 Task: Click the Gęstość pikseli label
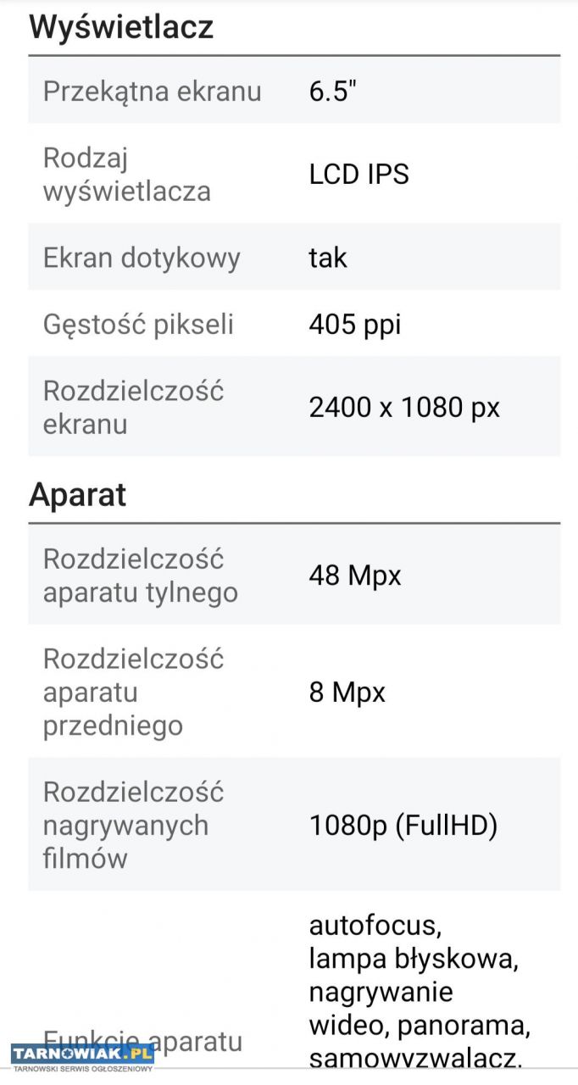tap(138, 324)
